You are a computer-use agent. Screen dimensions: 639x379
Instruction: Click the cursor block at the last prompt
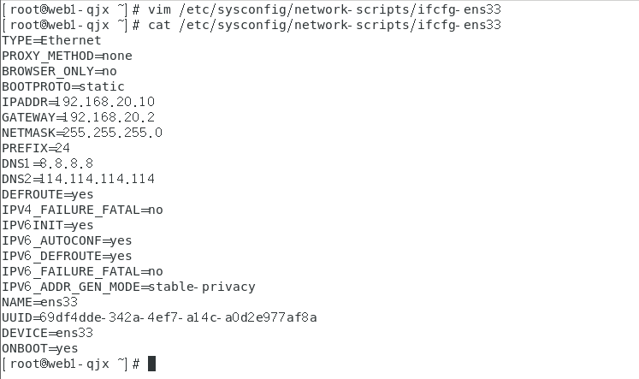pyautogui.click(x=151, y=364)
